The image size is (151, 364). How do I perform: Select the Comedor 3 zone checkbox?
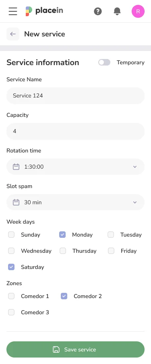pos(11,312)
